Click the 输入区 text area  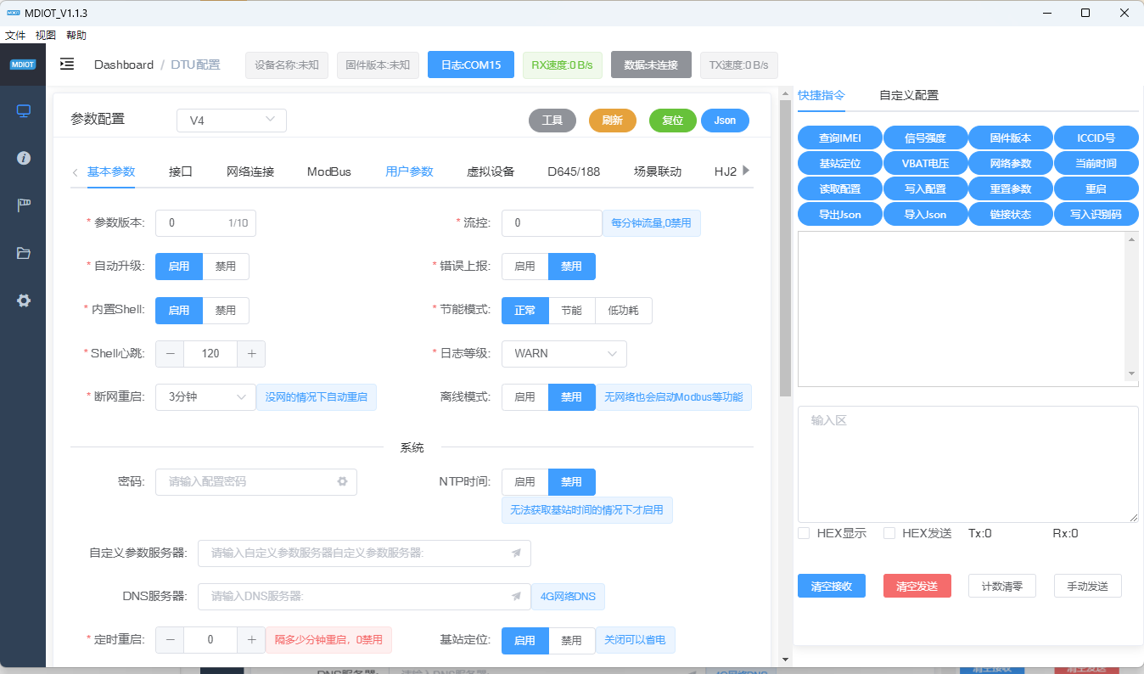pos(968,464)
